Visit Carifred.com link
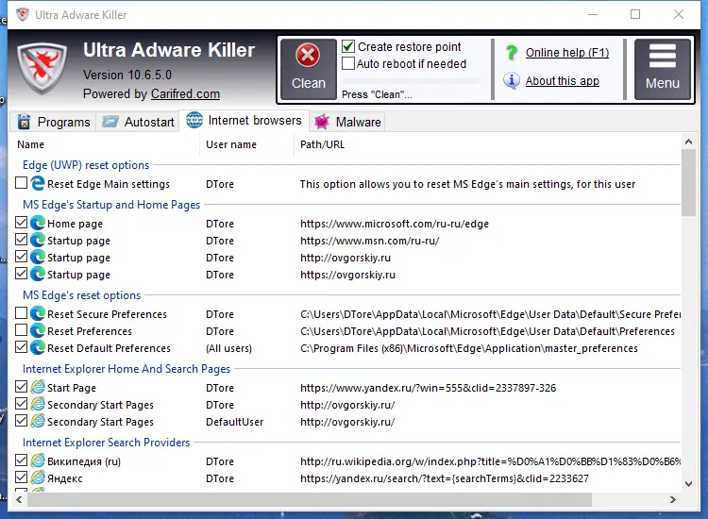 point(185,93)
